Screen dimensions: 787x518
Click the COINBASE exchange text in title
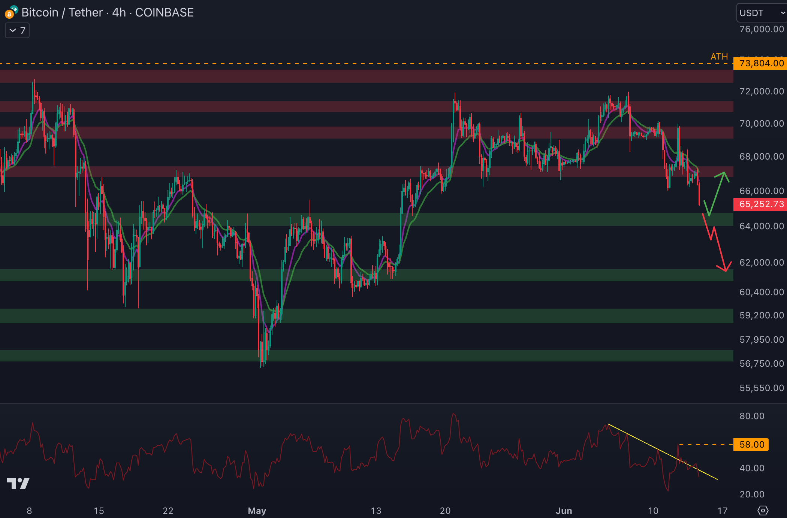pos(164,13)
